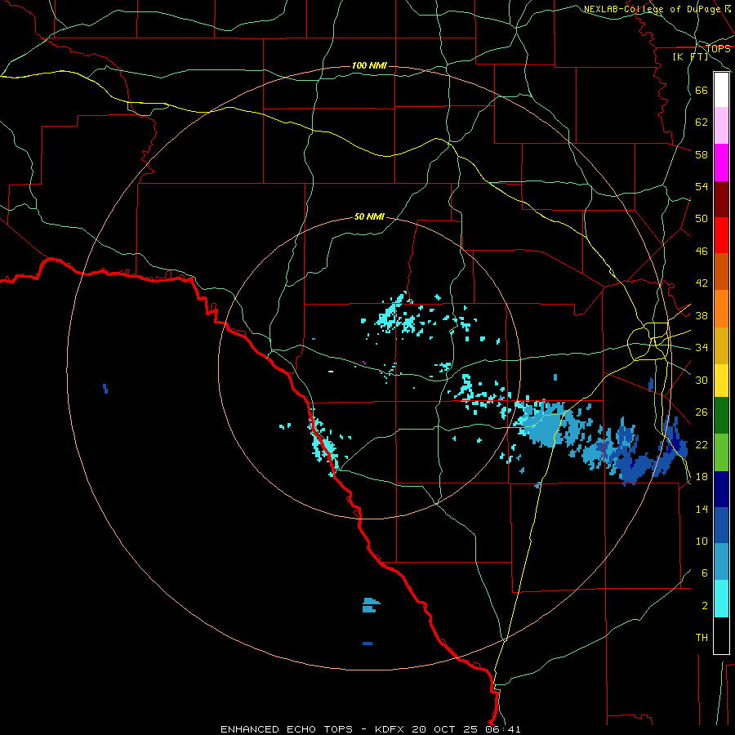The width and height of the screenshot is (735, 735).
Task: Click the bright red legend swatch
Action: (721, 235)
